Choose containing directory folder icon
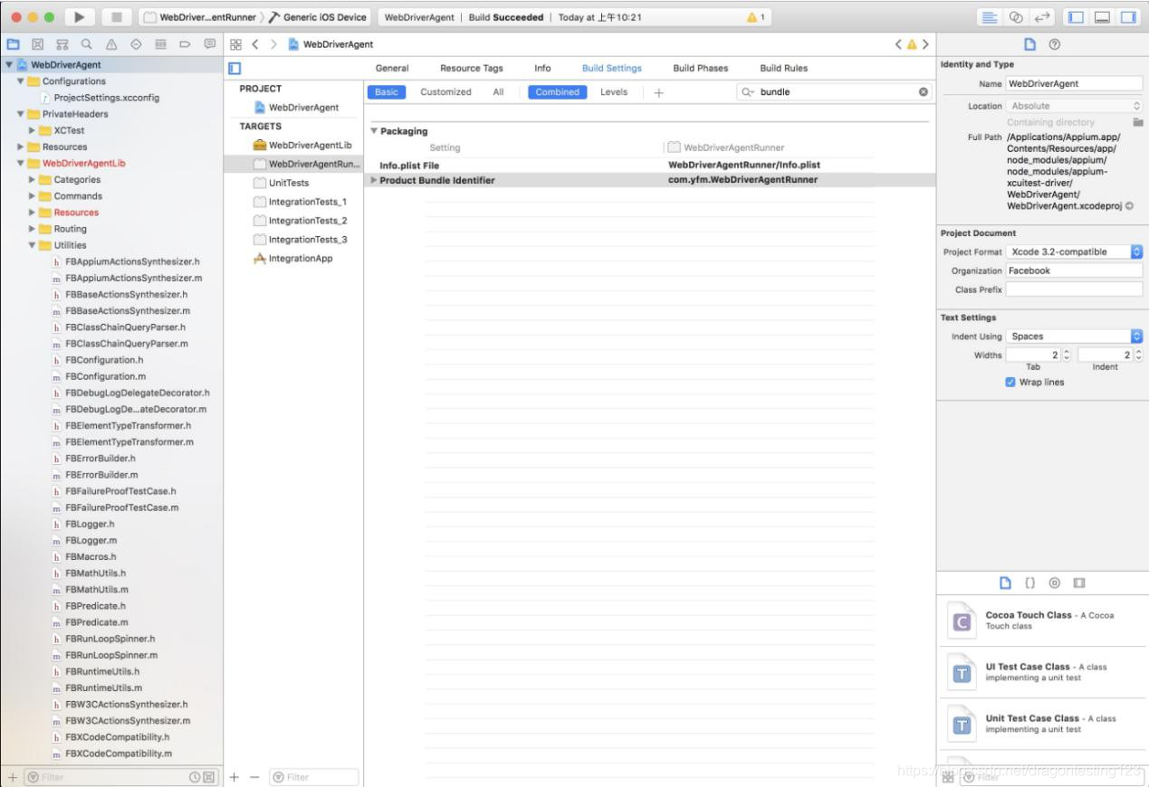This screenshot has width=1149, height=787. [x=1137, y=122]
